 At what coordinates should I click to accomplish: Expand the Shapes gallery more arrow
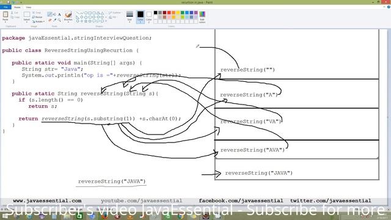(x=106, y=21)
